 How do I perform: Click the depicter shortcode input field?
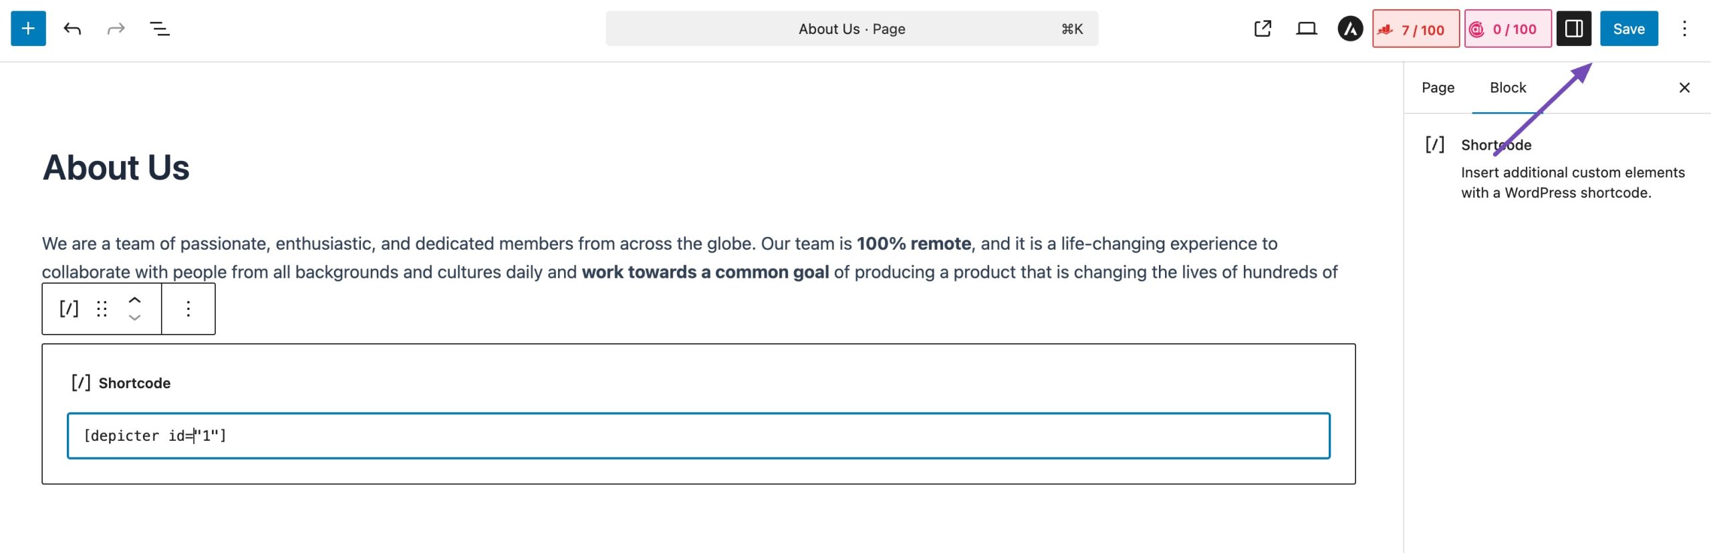point(698,435)
